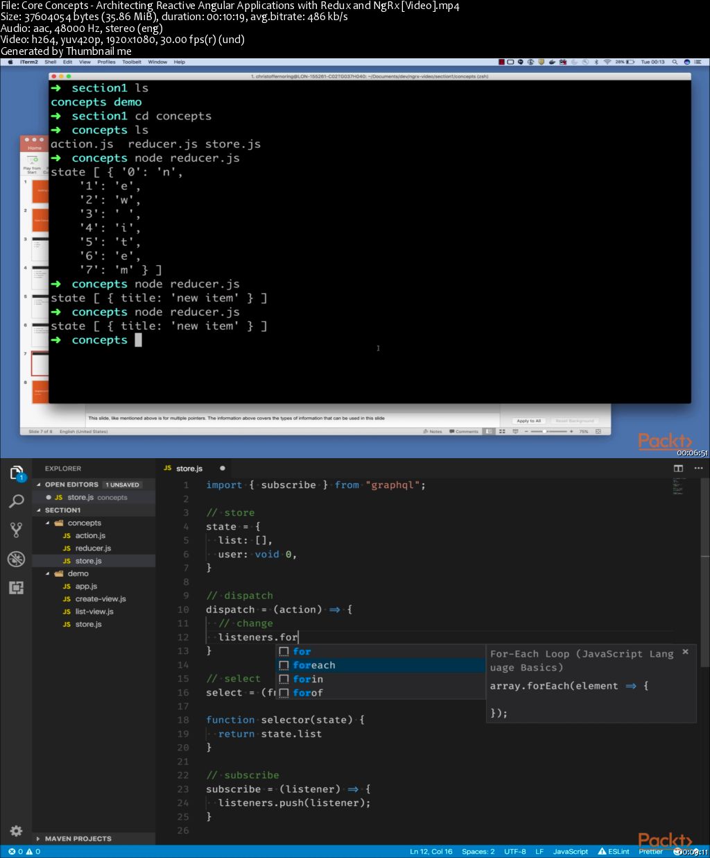Click Play from Start in PowerPoint

coord(32,165)
